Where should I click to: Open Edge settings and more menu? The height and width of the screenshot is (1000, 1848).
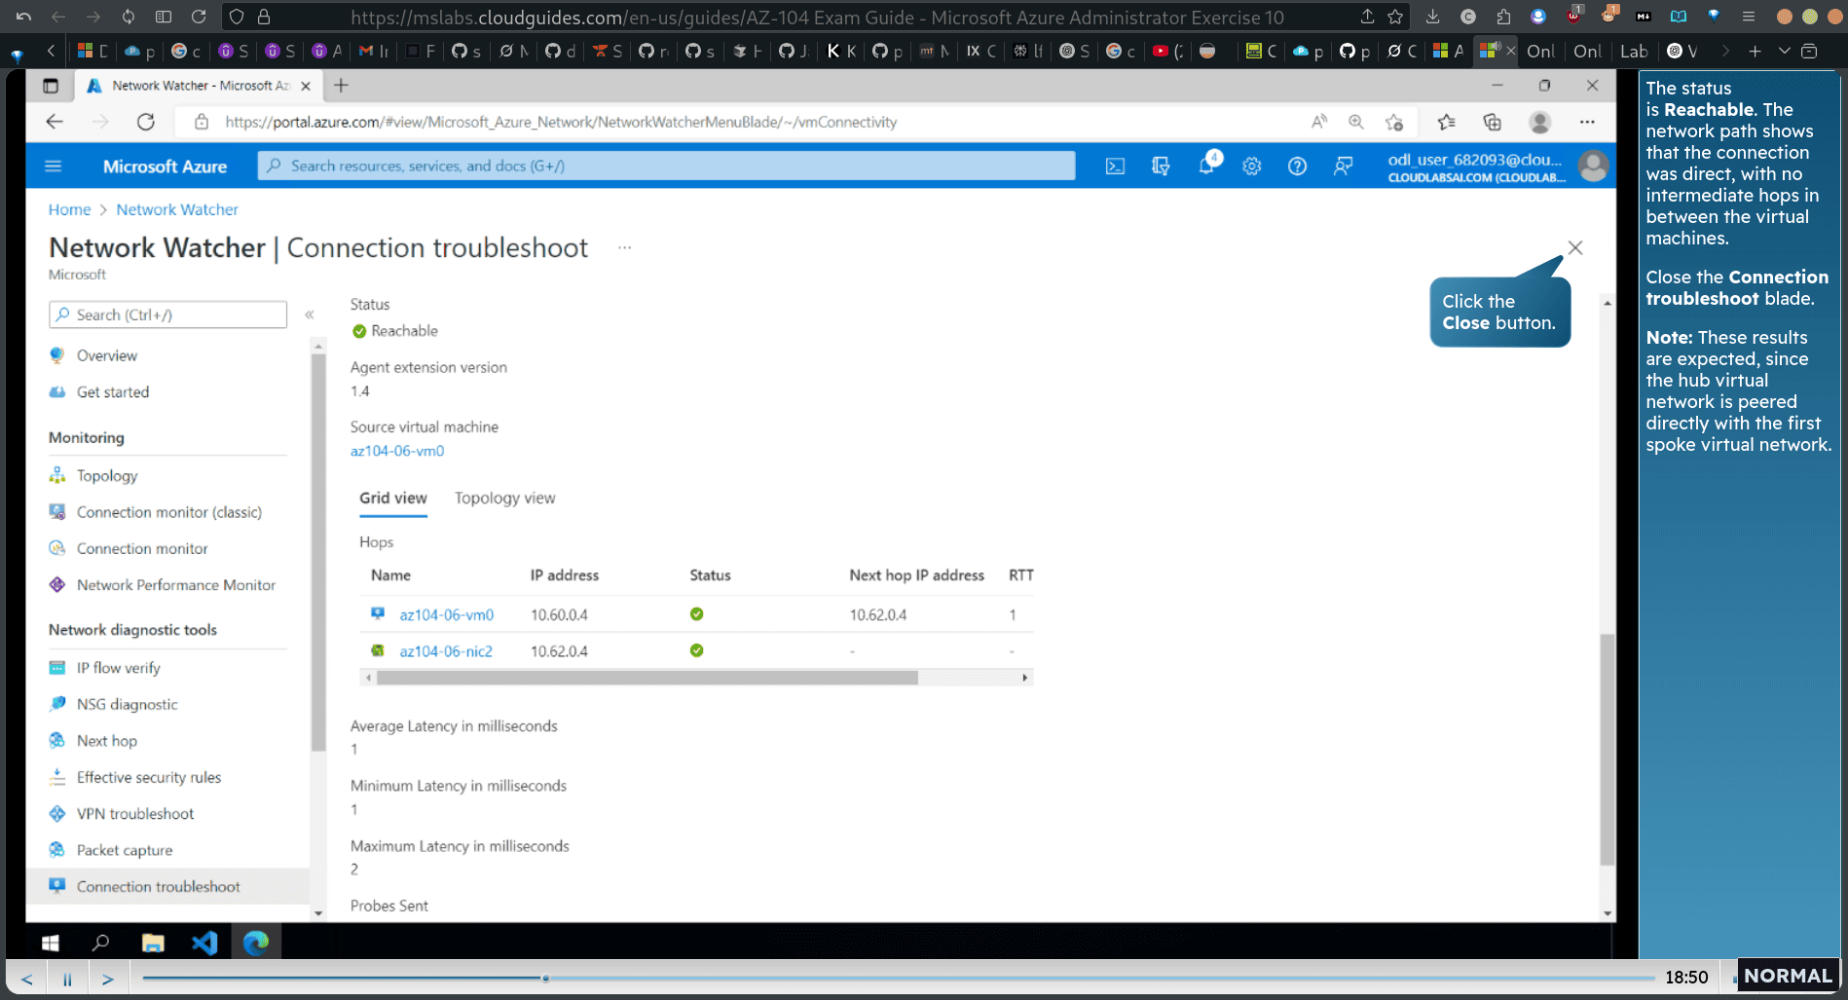point(1587,122)
